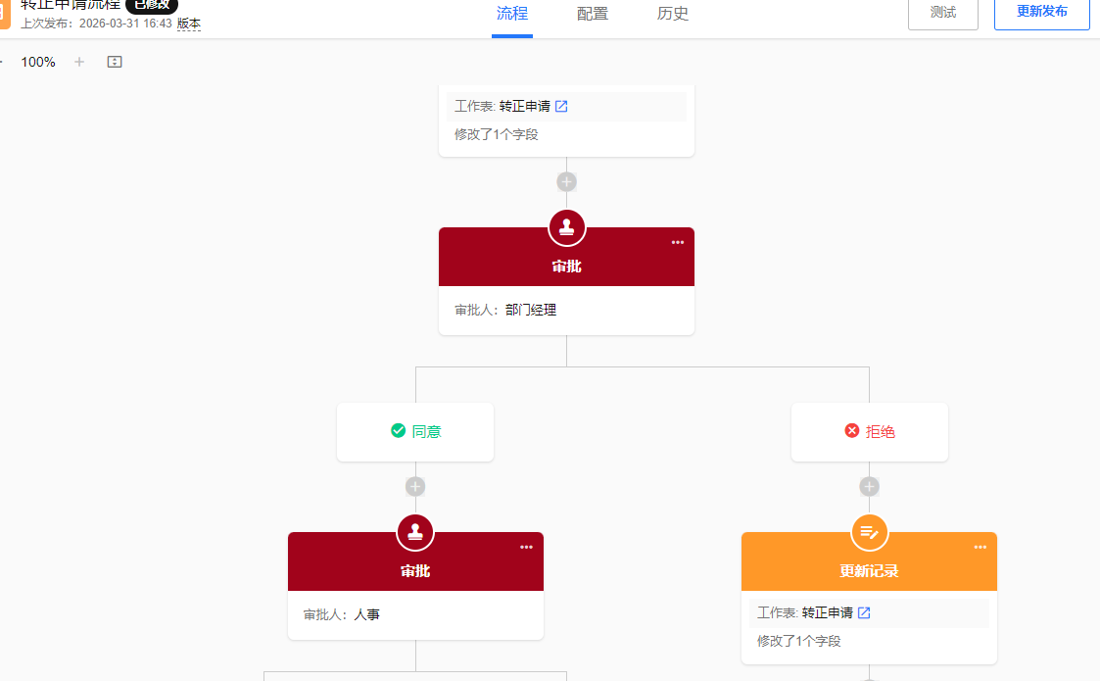This screenshot has width=1100, height=681.
Task: Click the plus circle below the trigger card
Action: pyautogui.click(x=566, y=181)
